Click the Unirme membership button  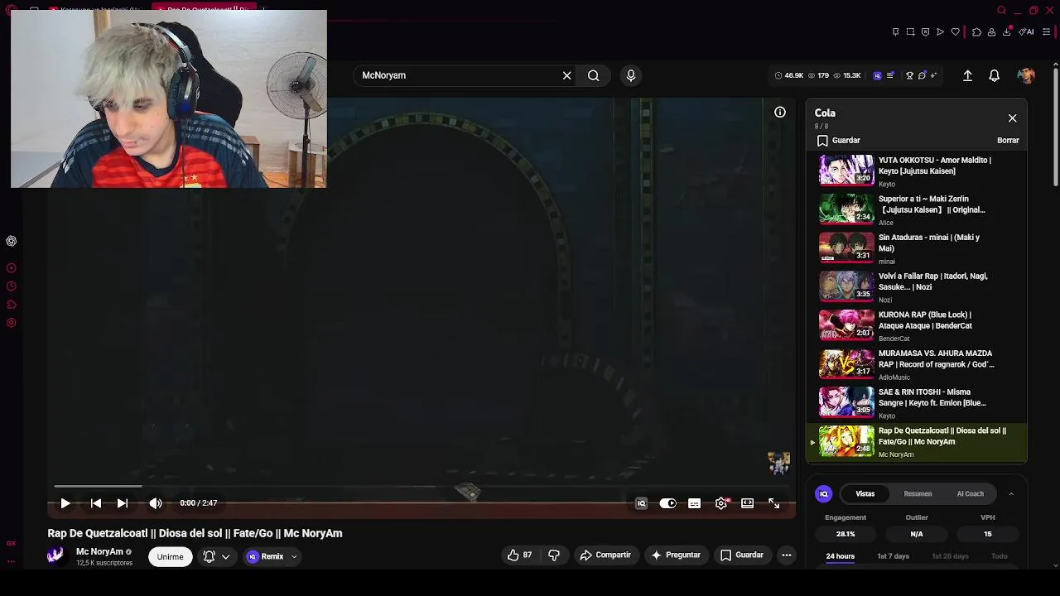tap(170, 557)
